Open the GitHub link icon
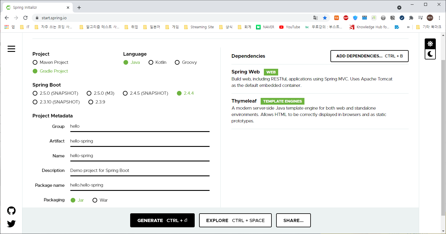 click(11, 211)
